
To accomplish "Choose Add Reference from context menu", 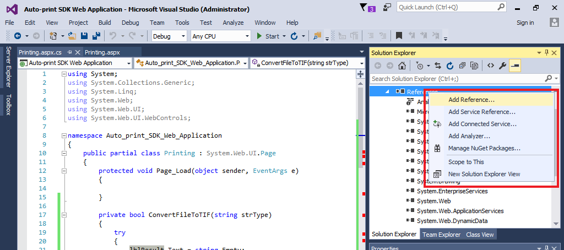I will [x=471, y=100].
